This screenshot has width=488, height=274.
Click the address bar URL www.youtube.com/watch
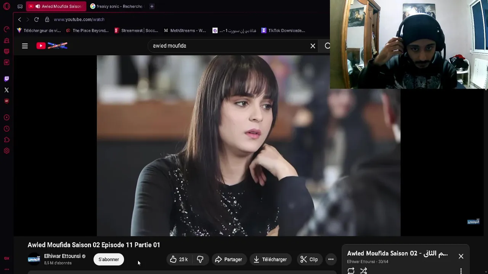[79, 19]
